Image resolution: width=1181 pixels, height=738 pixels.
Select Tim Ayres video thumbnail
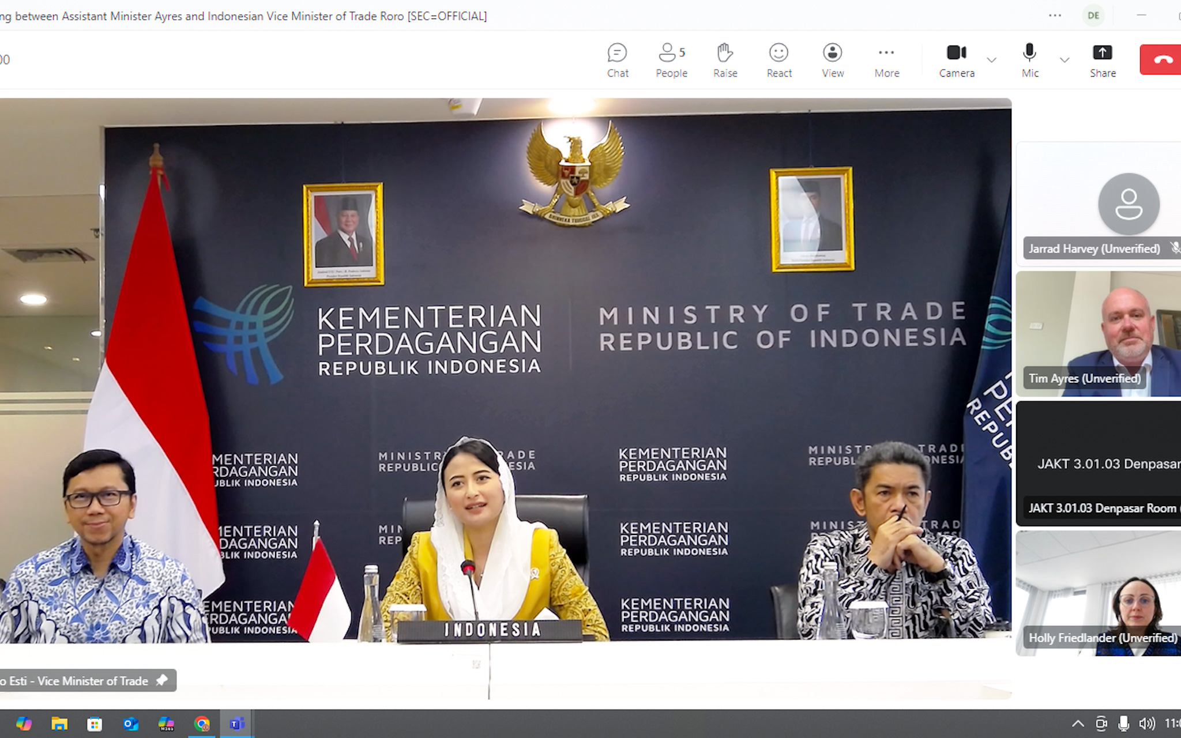[x=1099, y=334]
